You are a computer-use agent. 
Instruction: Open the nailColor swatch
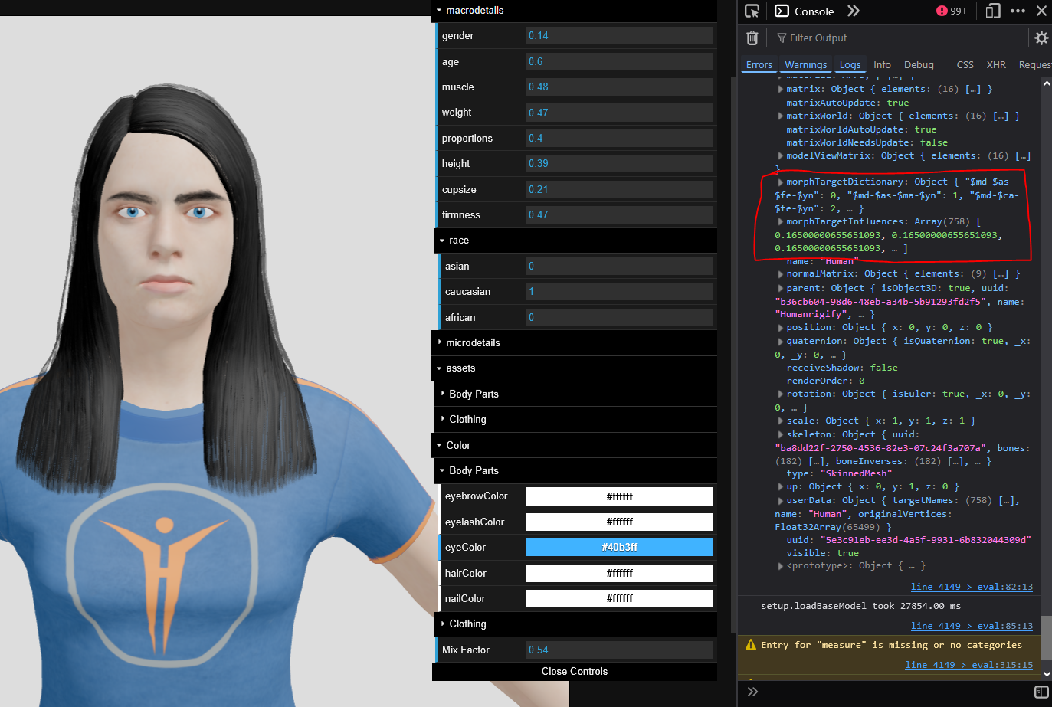click(x=619, y=599)
